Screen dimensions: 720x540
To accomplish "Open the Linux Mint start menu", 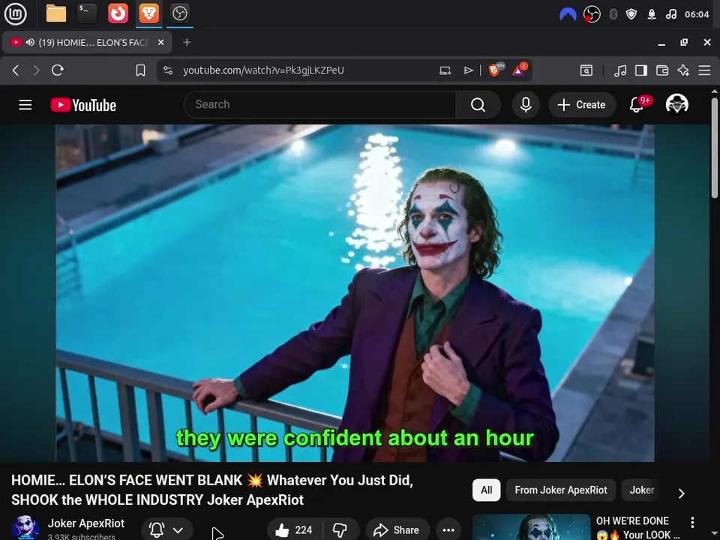I will pyautogui.click(x=15, y=13).
